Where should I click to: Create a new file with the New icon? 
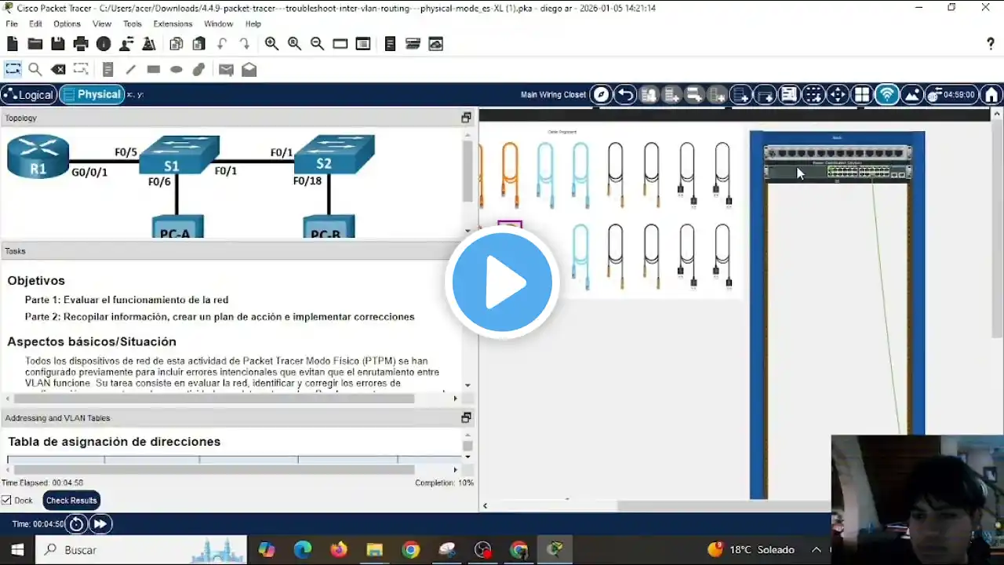coord(13,44)
